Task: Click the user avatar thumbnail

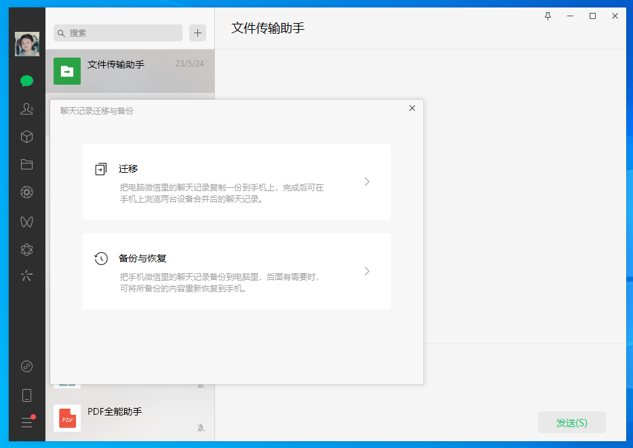Action: pos(26,44)
